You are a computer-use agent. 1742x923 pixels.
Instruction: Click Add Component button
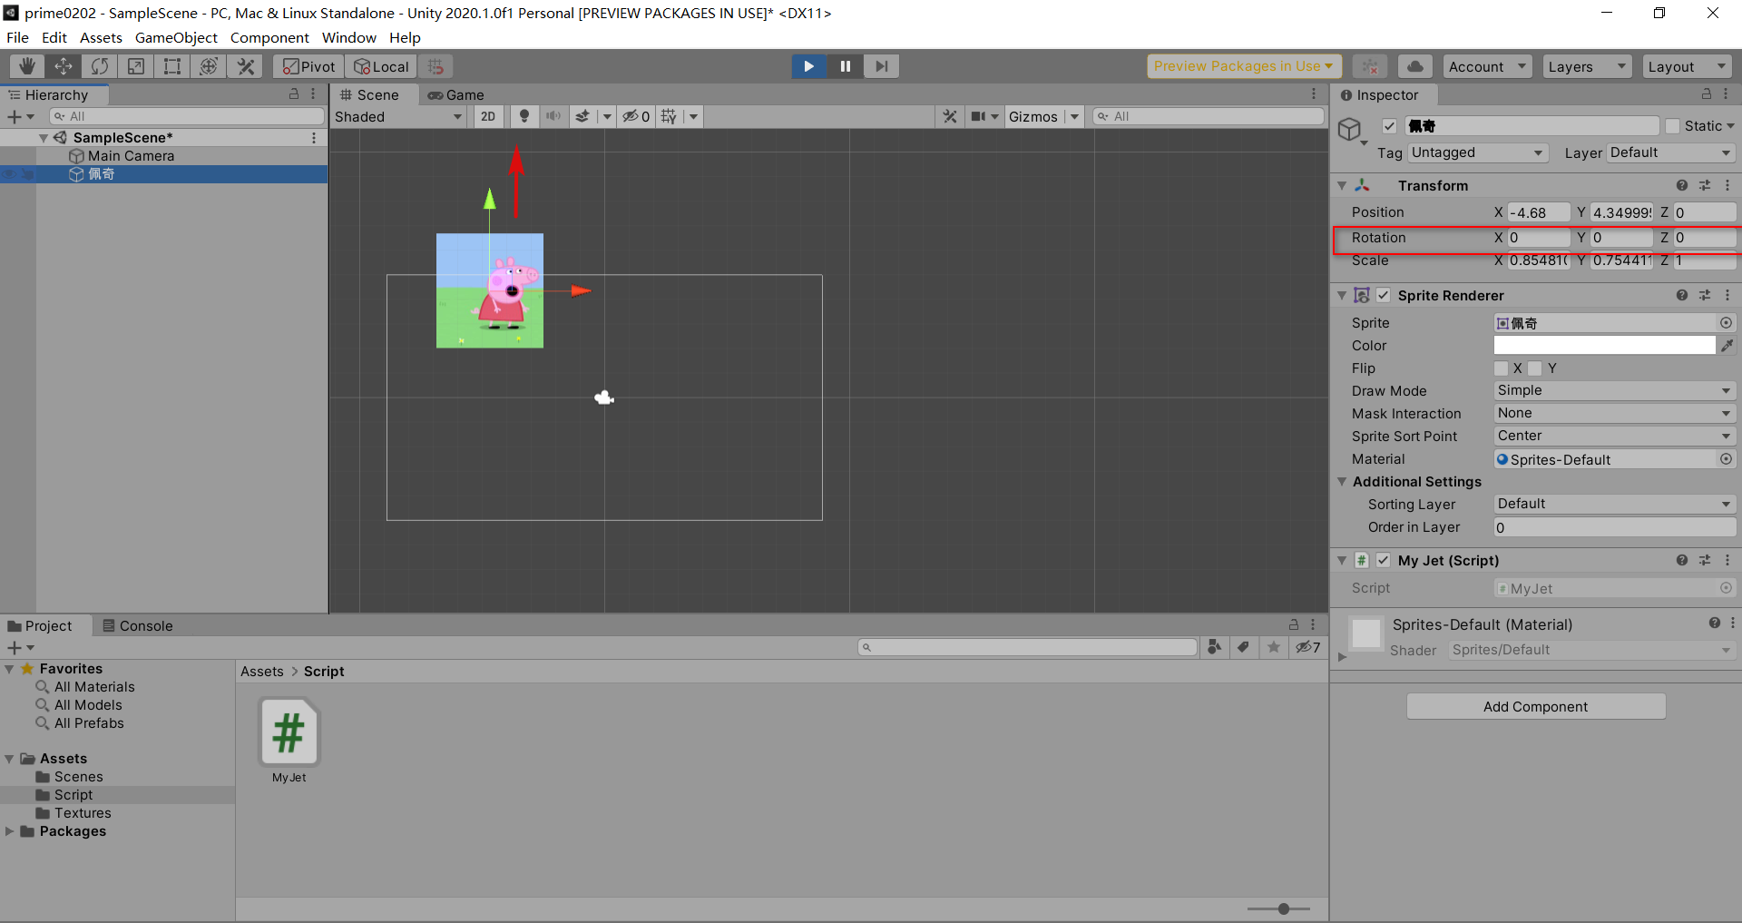click(1535, 706)
